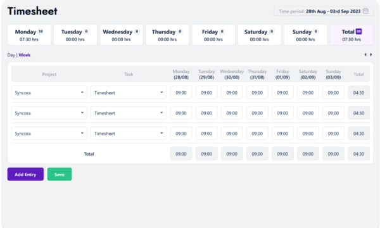
Task: Go to next week using right arrow
Action: point(370,54)
